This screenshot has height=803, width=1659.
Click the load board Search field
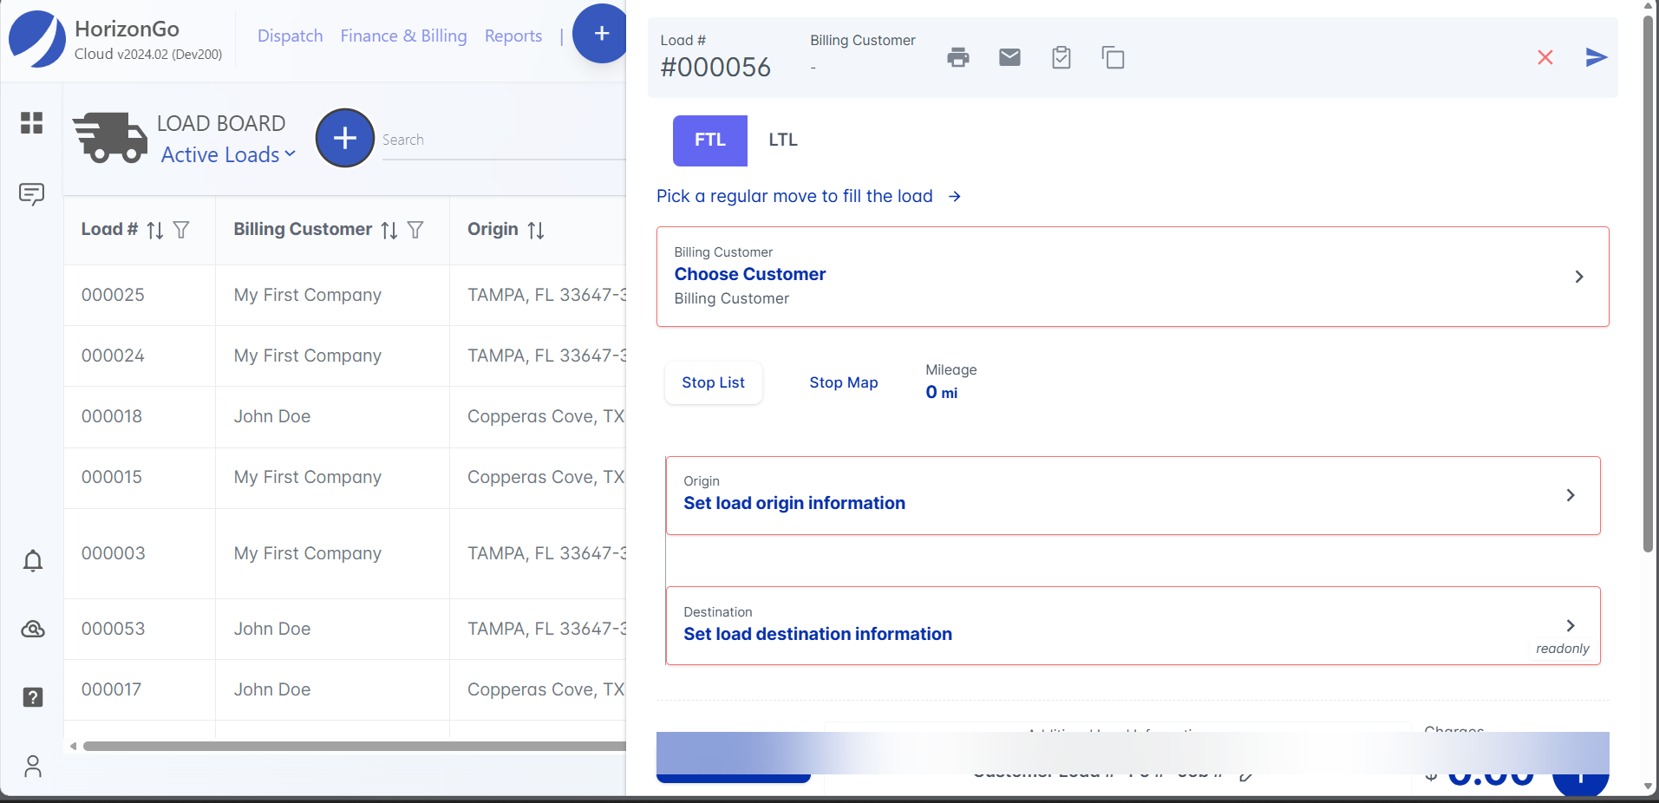503,140
